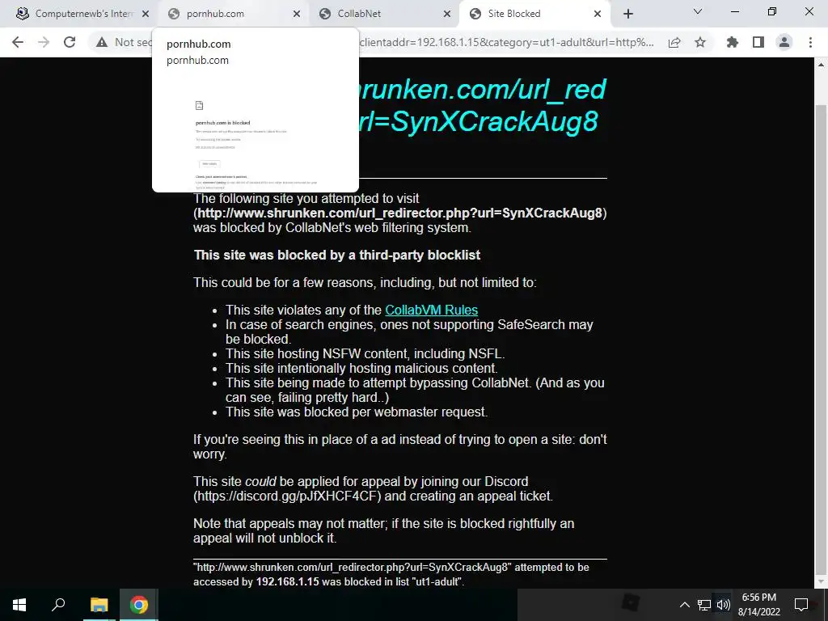Close the Computernewb's tab
Viewport: 828px width, 621px height.
(x=146, y=14)
